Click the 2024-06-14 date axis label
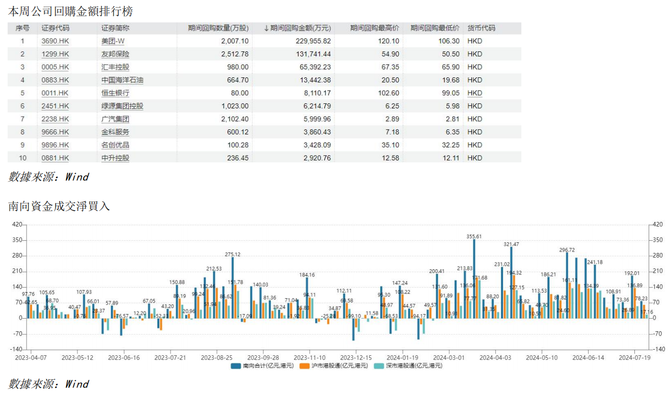668x395 pixels. click(589, 358)
